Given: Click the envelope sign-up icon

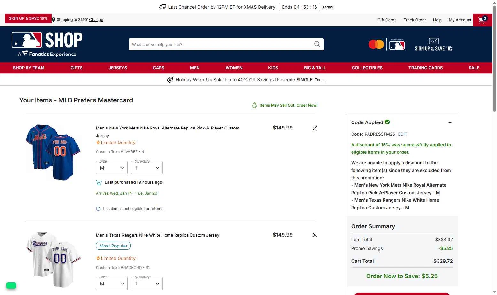Looking at the screenshot, I should click(434, 41).
